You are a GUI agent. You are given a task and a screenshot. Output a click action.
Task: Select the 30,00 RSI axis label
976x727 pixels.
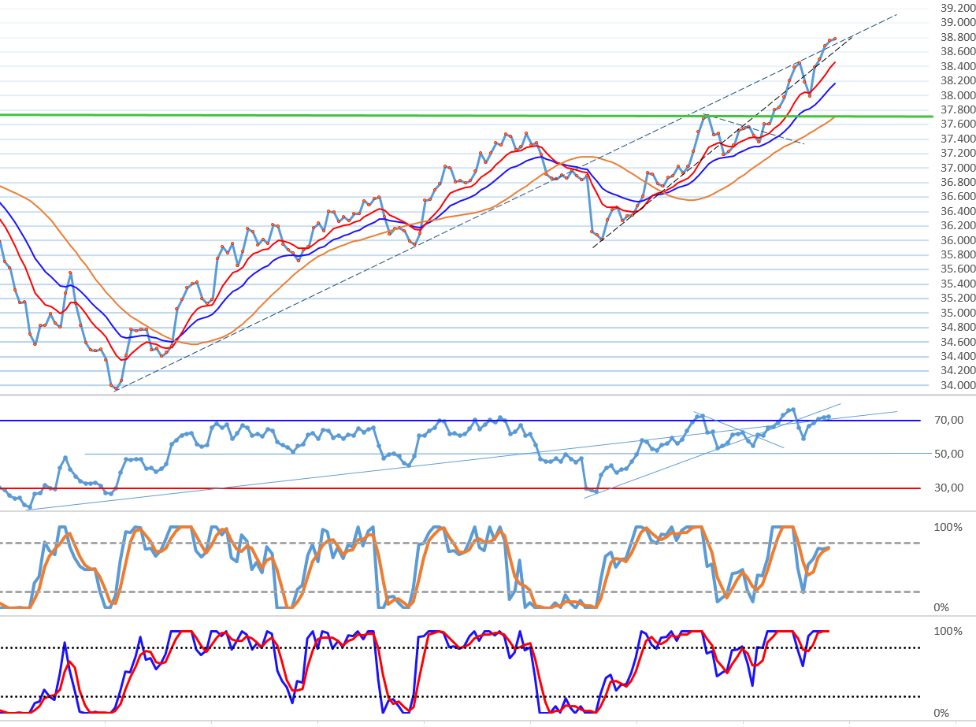[948, 488]
